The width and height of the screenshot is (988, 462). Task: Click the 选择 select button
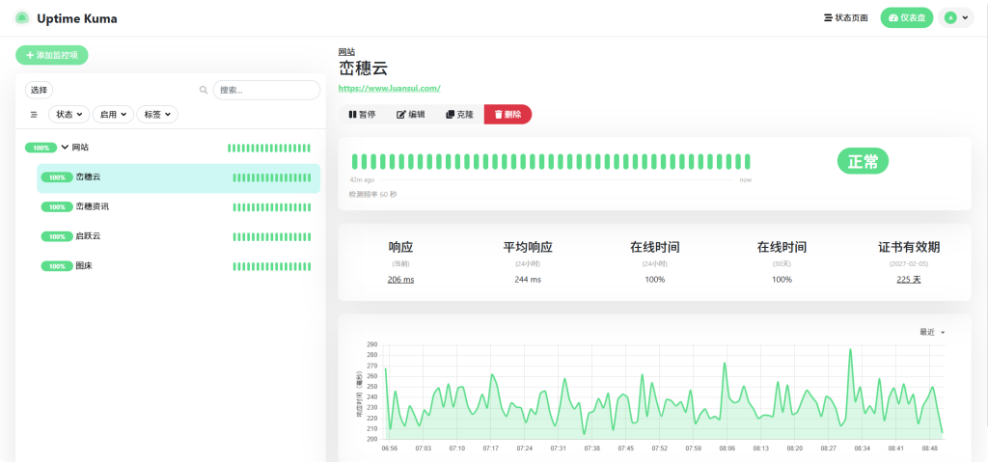[39, 90]
